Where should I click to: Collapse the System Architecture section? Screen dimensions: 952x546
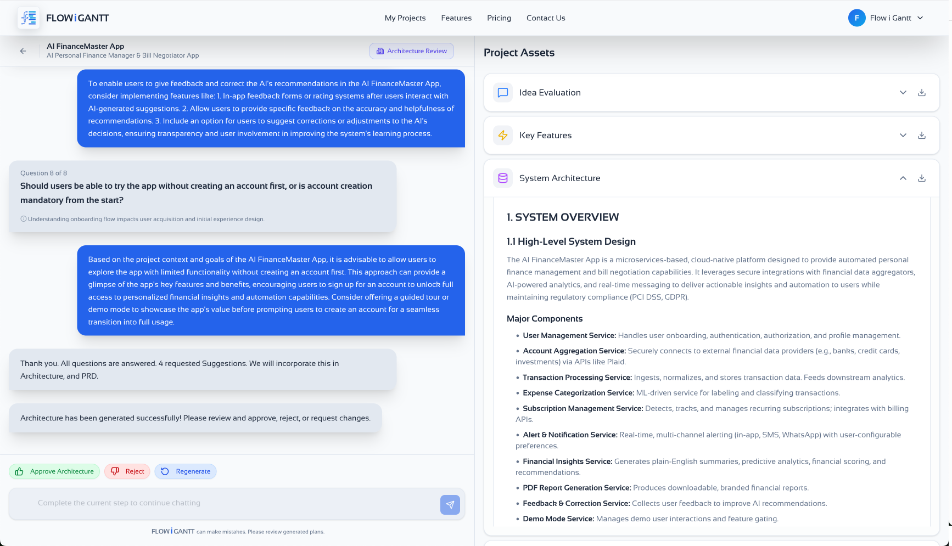(903, 178)
